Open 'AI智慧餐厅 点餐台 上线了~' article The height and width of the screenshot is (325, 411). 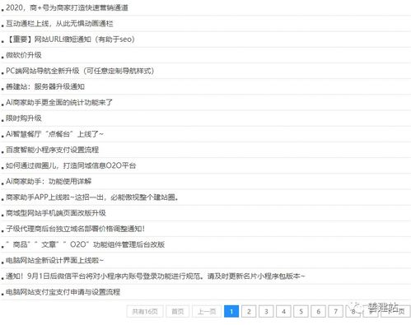point(54,134)
